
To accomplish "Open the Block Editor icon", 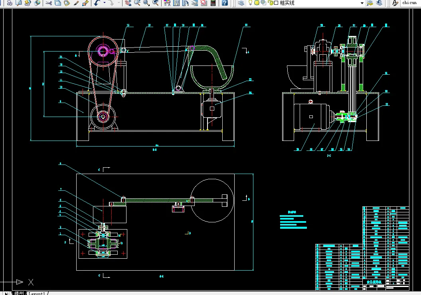I will [x=85, y=3].
